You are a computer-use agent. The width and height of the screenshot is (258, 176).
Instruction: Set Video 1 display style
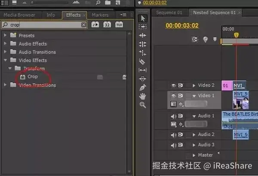tap(173, 104)
